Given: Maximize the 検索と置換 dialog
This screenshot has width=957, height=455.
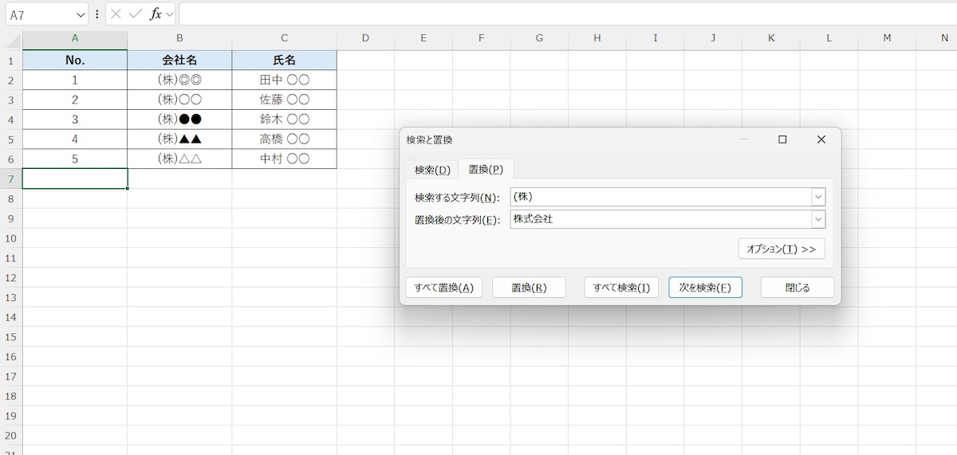Looking at the screenshot, I should [x=782, y=139].
